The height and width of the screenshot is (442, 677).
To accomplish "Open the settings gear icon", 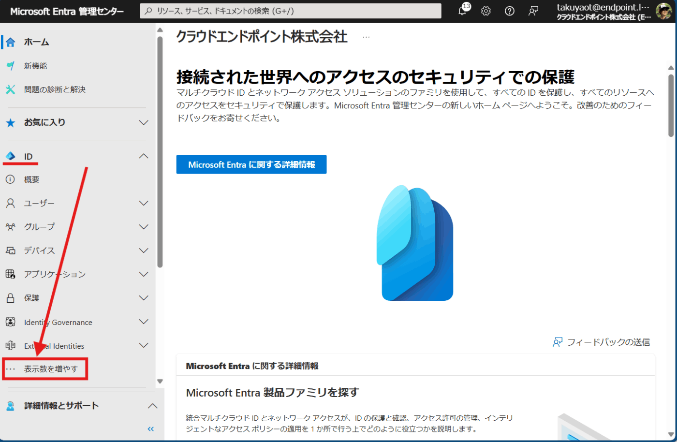I will coord(486,11).
